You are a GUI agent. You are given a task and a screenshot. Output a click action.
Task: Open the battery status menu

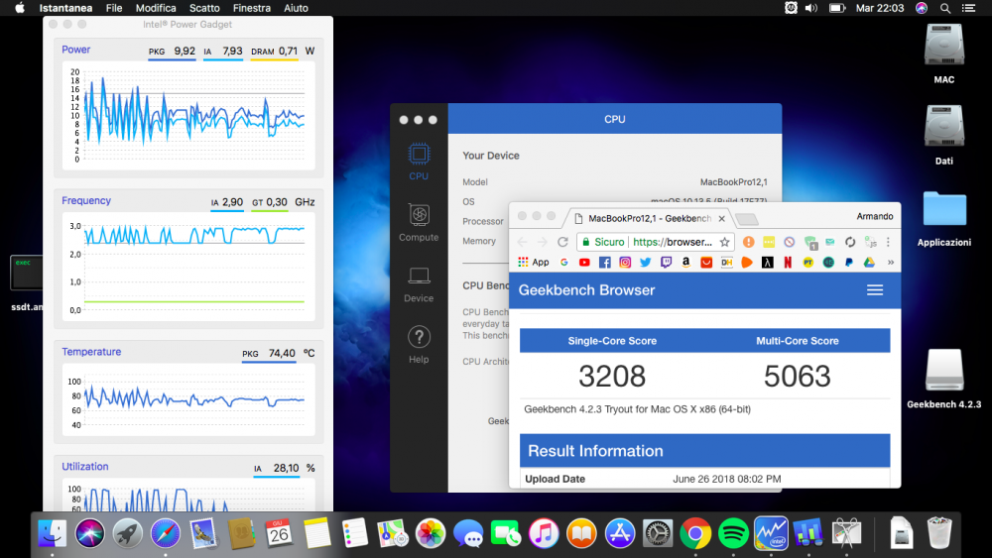click(x=837, y=8)
